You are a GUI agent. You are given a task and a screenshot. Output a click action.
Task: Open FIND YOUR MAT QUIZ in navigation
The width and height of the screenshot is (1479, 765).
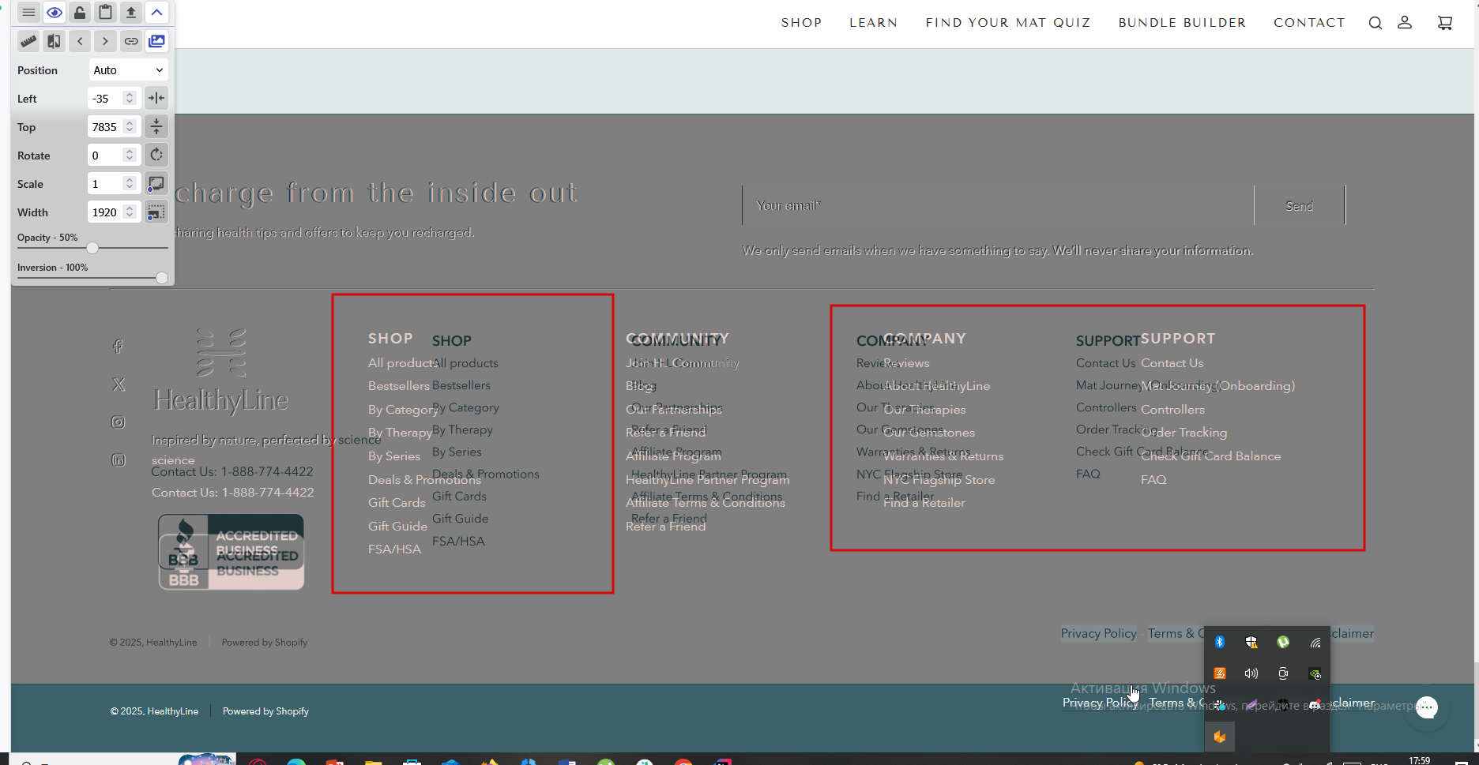tap(1008, 23)
